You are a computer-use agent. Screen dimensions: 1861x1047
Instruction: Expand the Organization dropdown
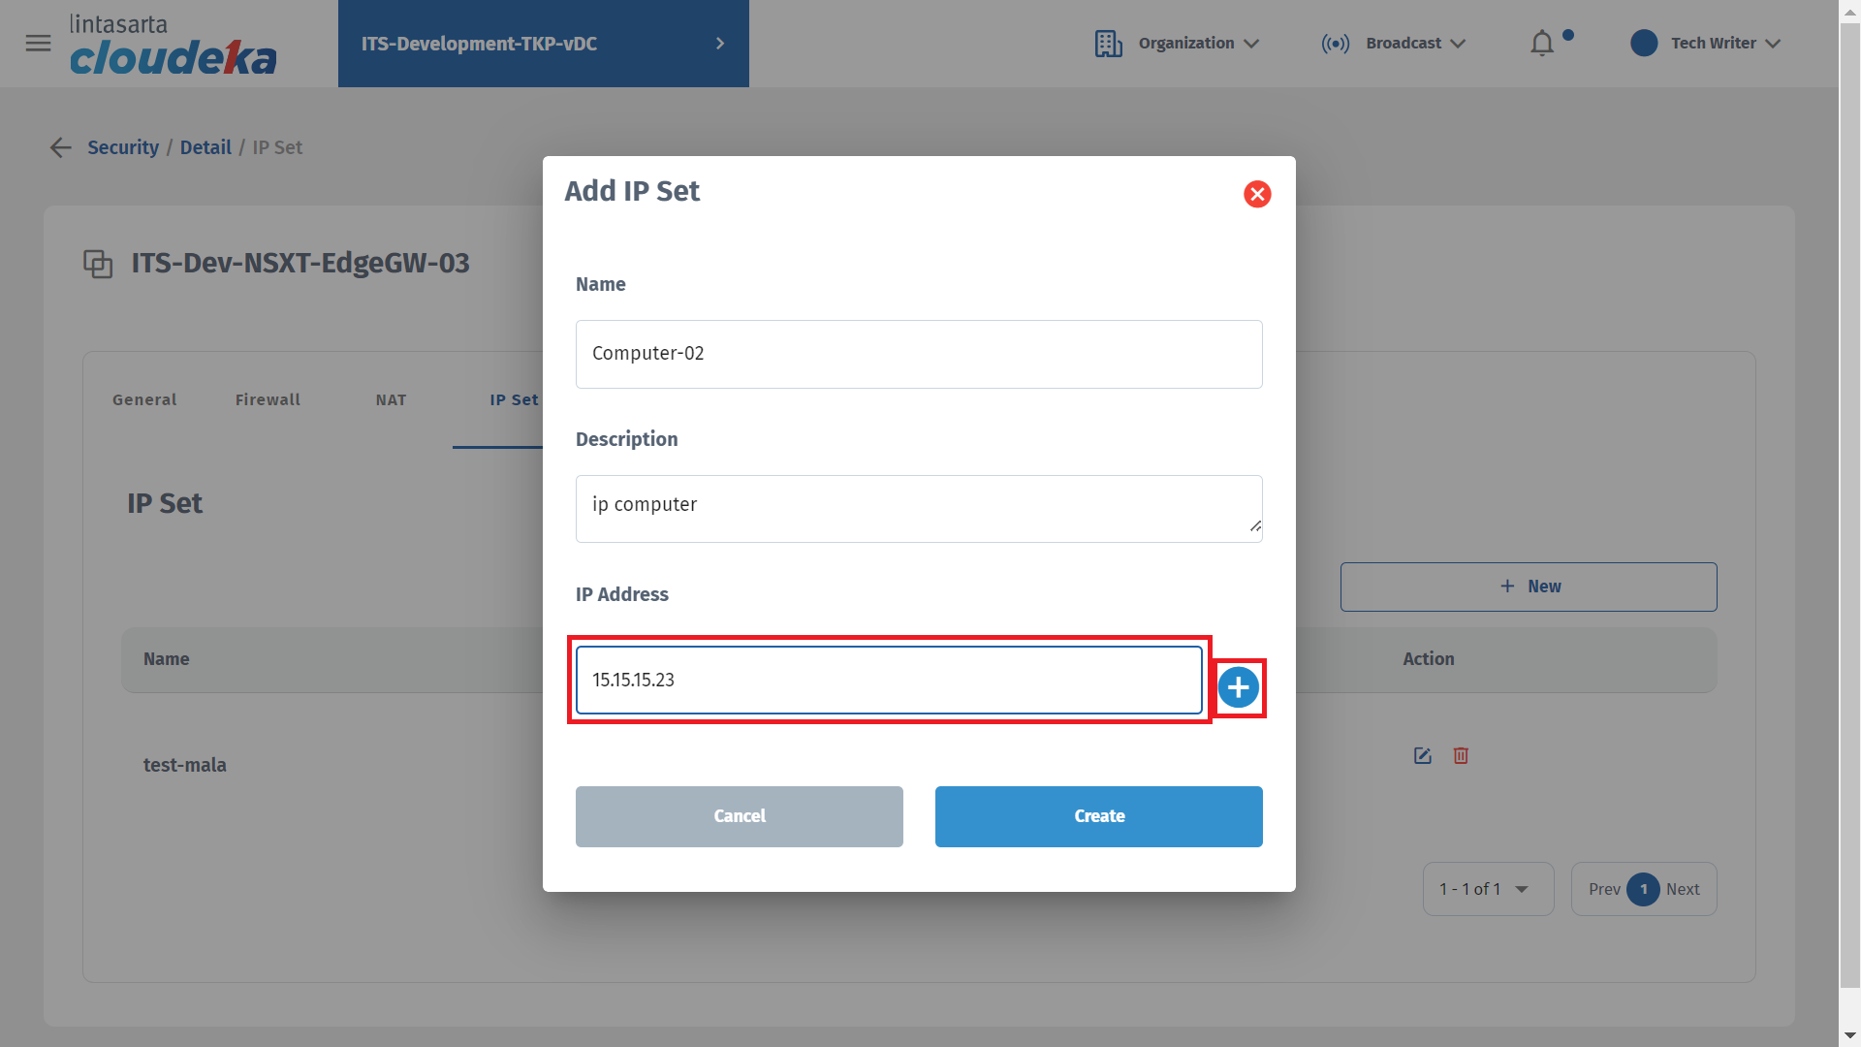click(x=1251, y=44)
